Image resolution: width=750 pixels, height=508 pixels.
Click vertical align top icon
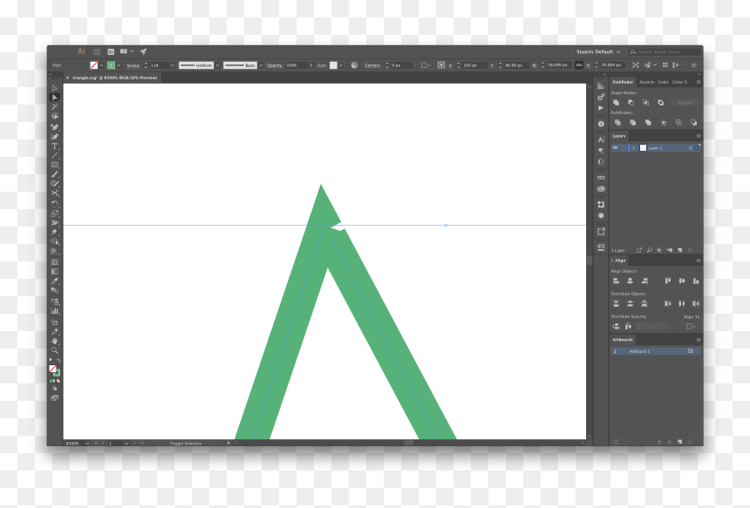coord(668,281)
